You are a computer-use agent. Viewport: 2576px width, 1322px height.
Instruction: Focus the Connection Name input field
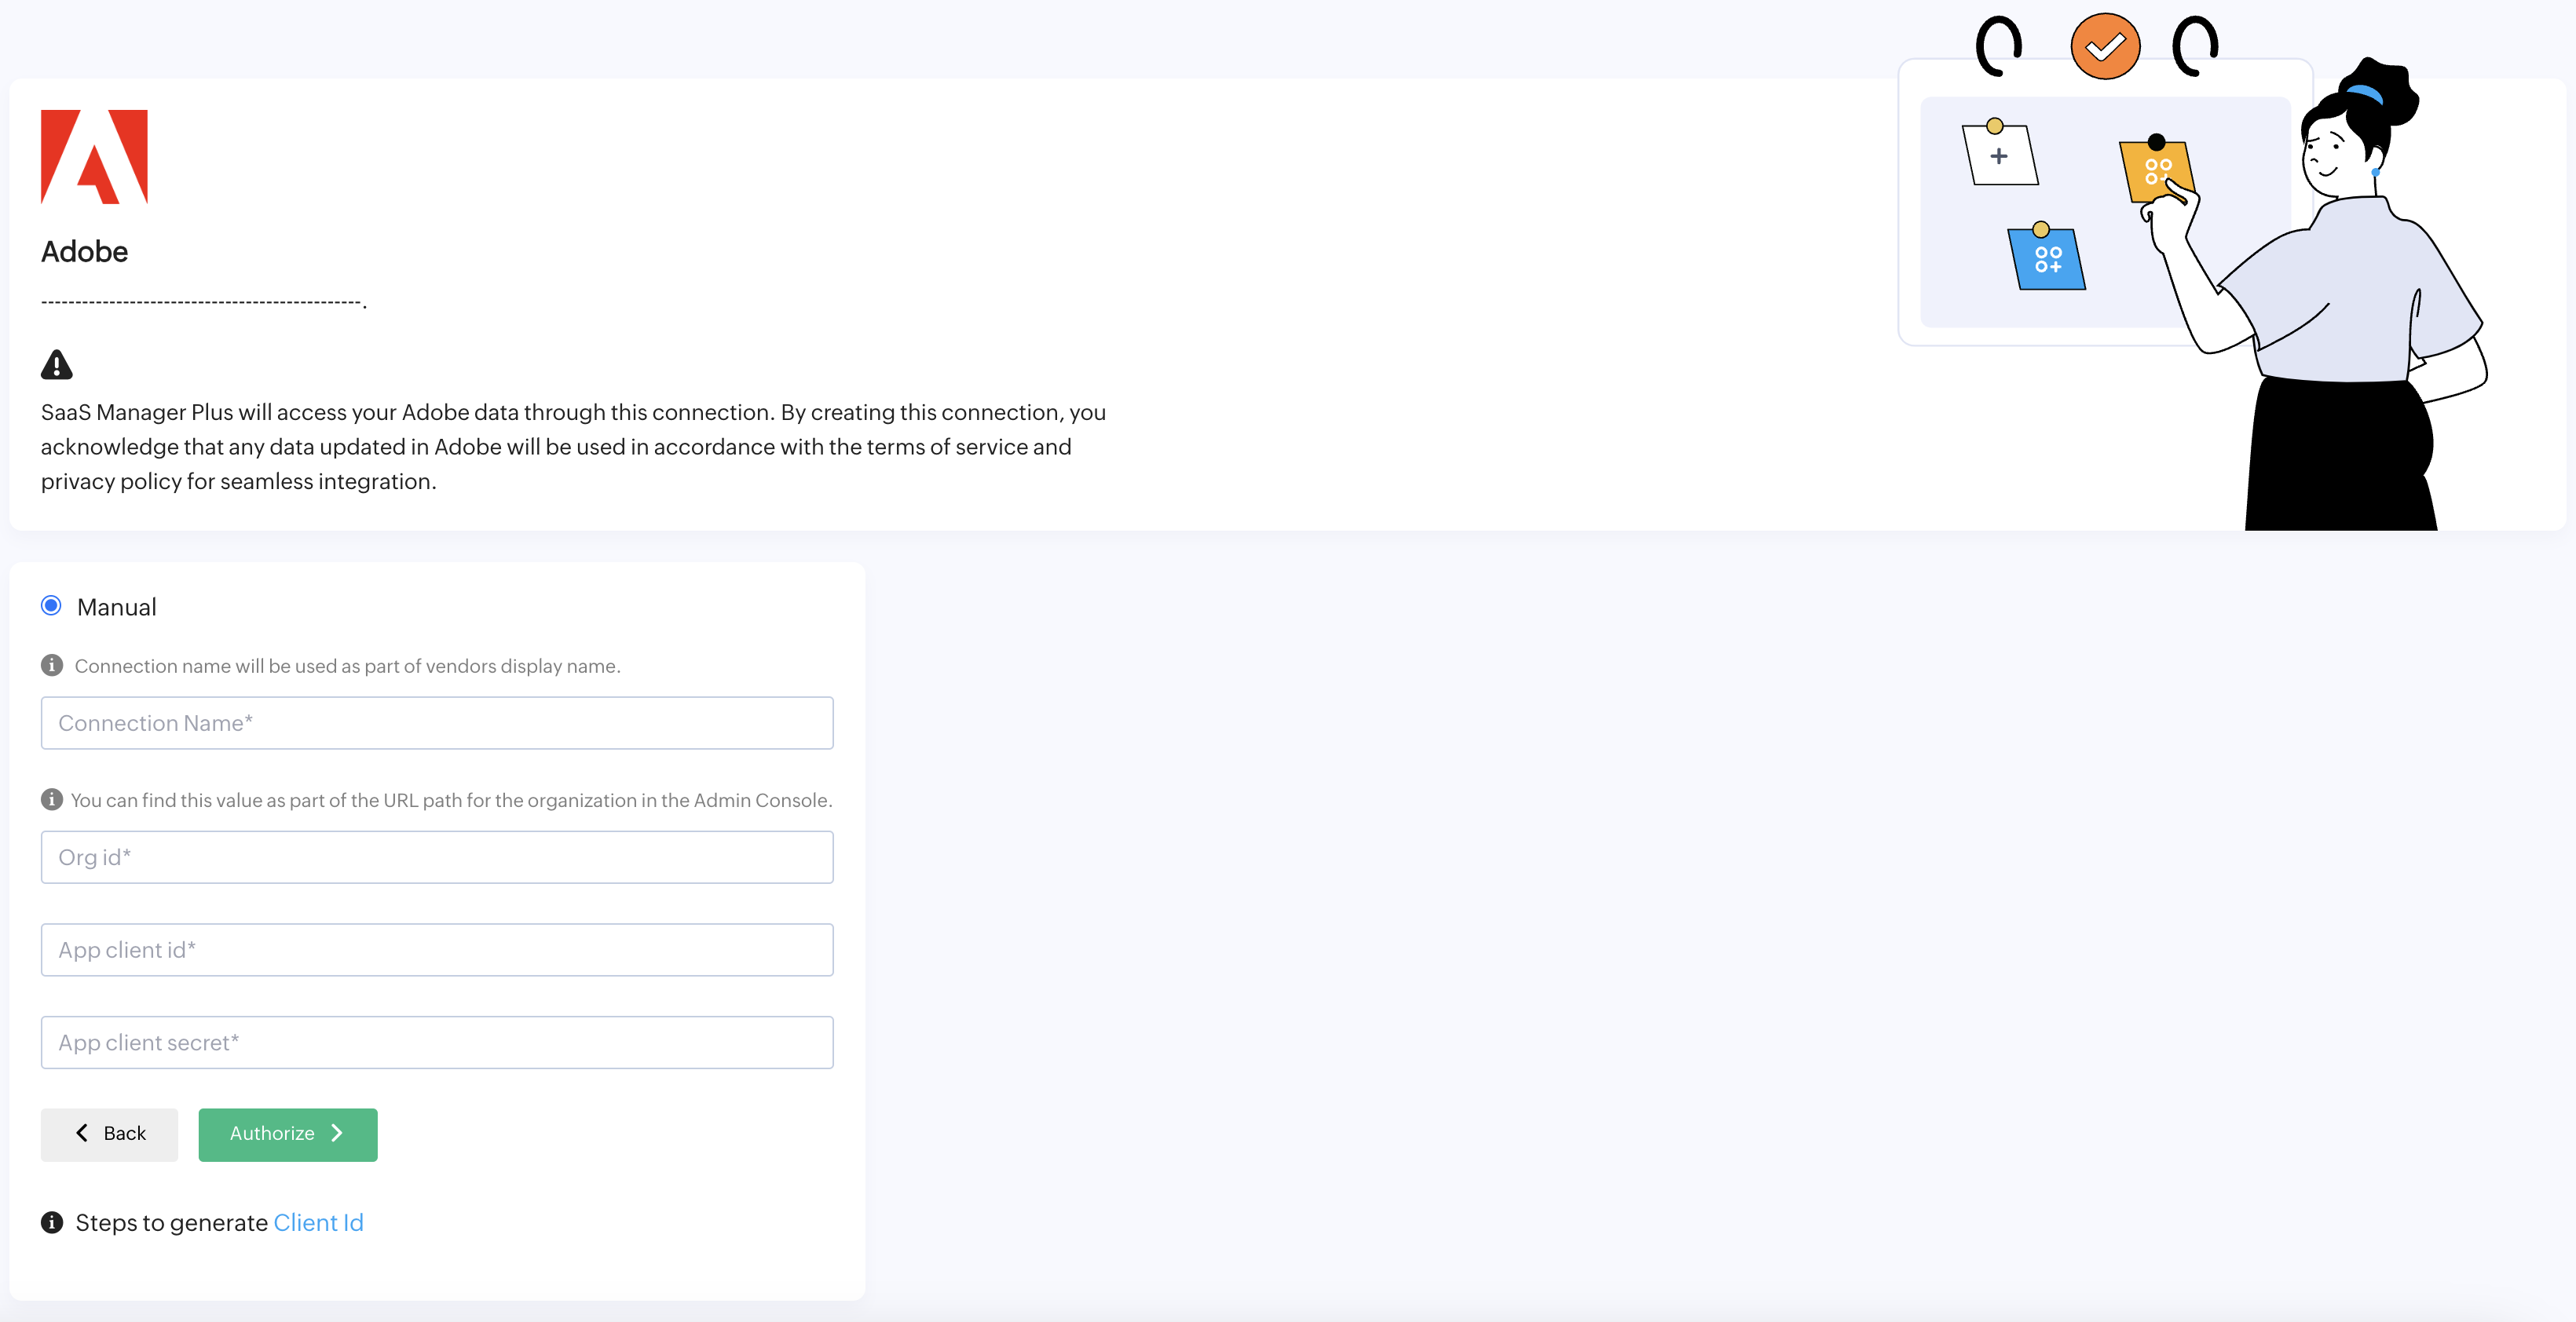[x=437, y=722]
